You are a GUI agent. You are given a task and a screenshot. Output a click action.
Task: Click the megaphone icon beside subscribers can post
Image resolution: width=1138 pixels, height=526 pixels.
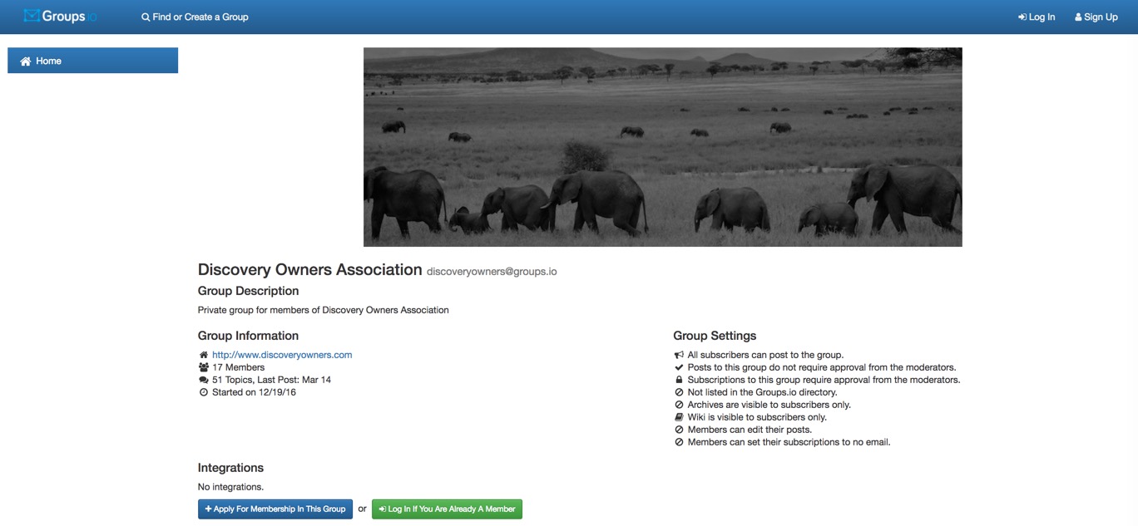tap(679, 355)
